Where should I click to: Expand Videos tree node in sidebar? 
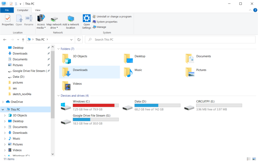[5, 150]
